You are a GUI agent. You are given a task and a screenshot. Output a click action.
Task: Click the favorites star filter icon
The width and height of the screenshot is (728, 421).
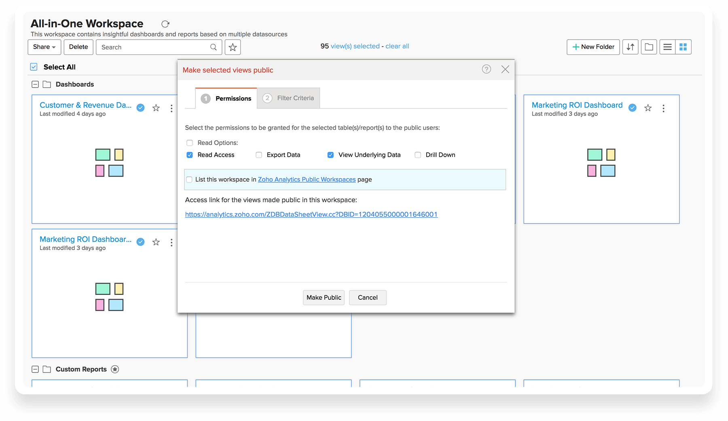233,47
